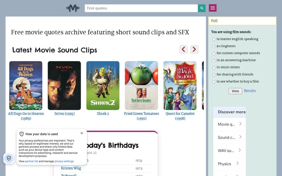The image size is (282, 176).
Task: Click the magnifier search button
Action: pyautogui.click(x=202, y=8)
